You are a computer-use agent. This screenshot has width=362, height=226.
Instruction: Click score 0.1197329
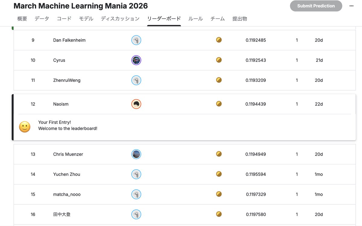256,194
